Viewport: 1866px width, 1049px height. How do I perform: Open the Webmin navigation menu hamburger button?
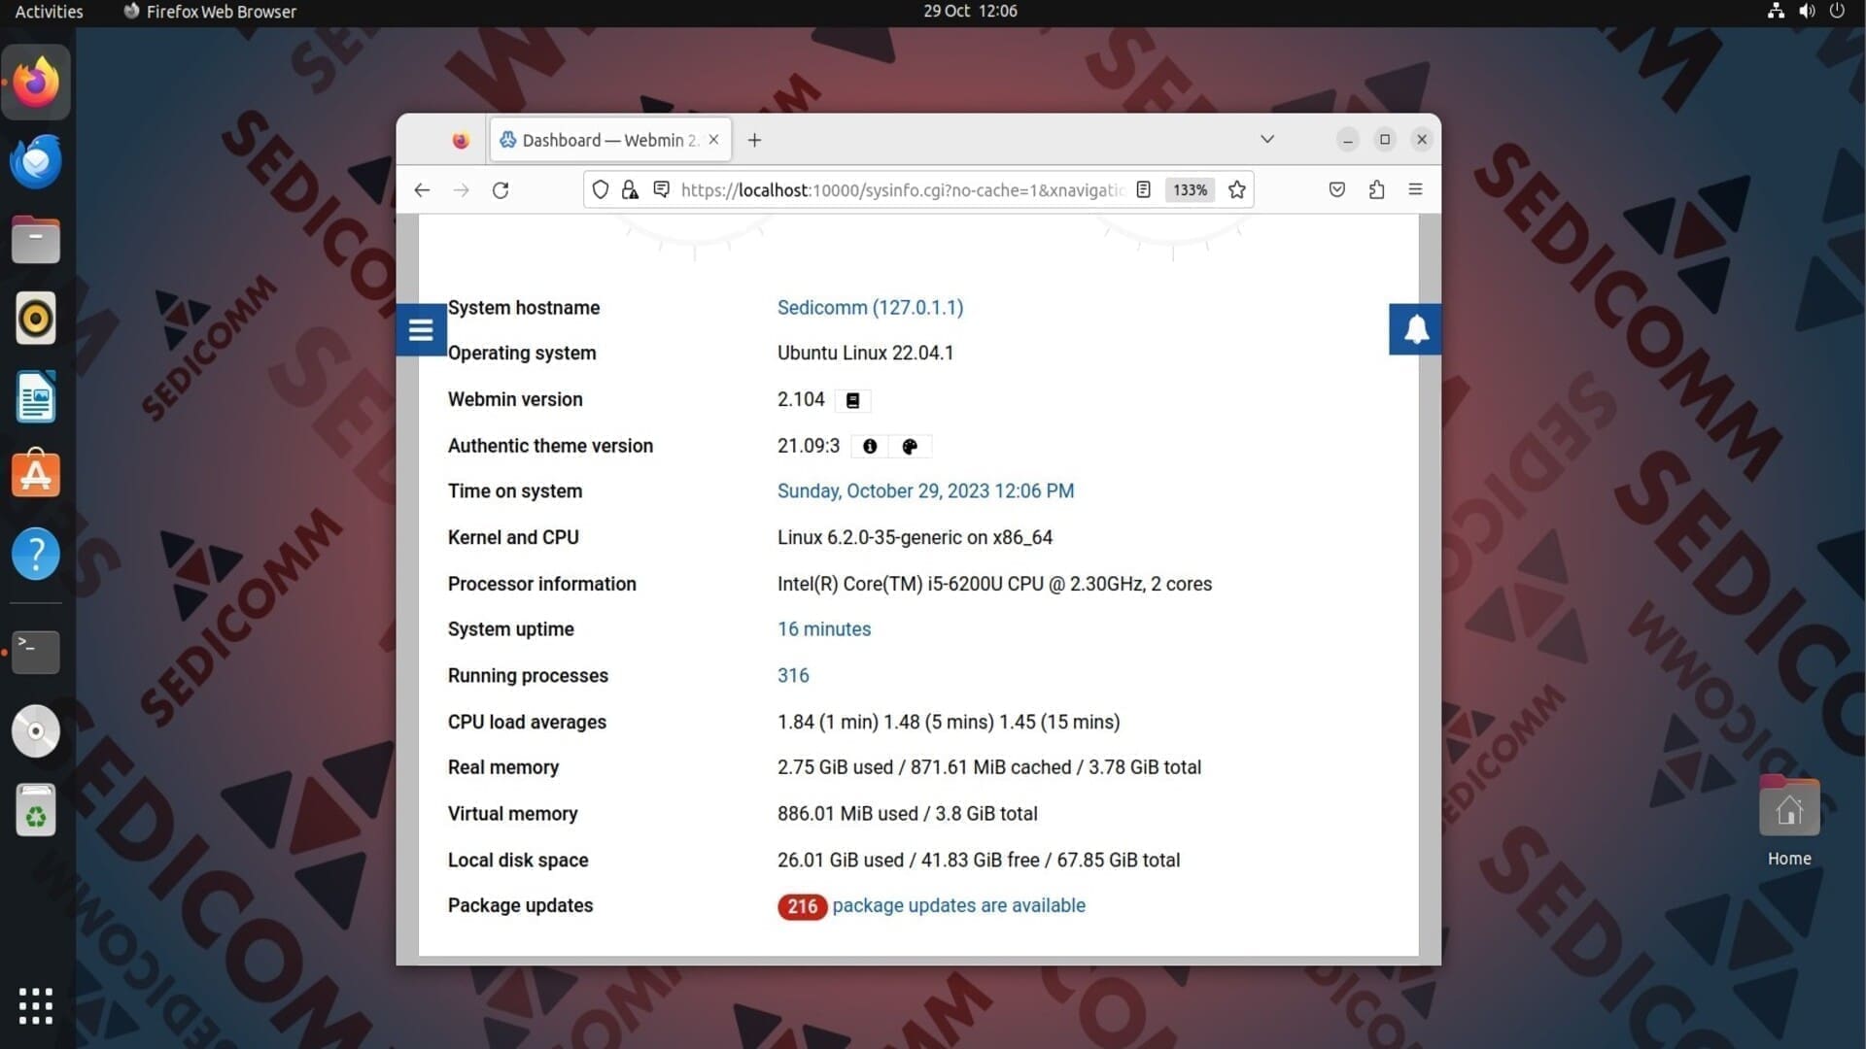(421, 330)
